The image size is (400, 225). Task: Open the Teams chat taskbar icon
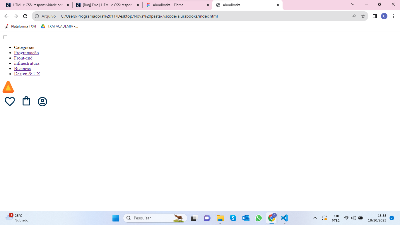click(207, 218)
